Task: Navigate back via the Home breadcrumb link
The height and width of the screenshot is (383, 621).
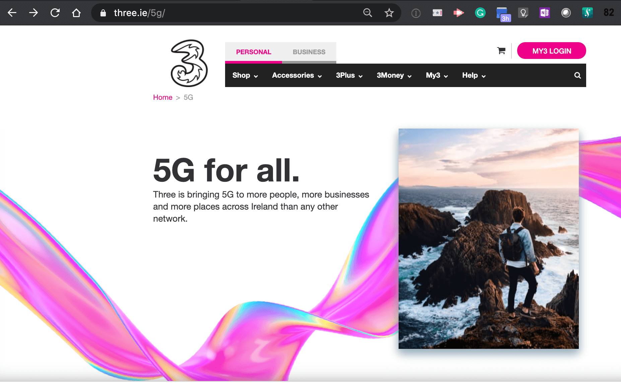Action: coord(162,97)
